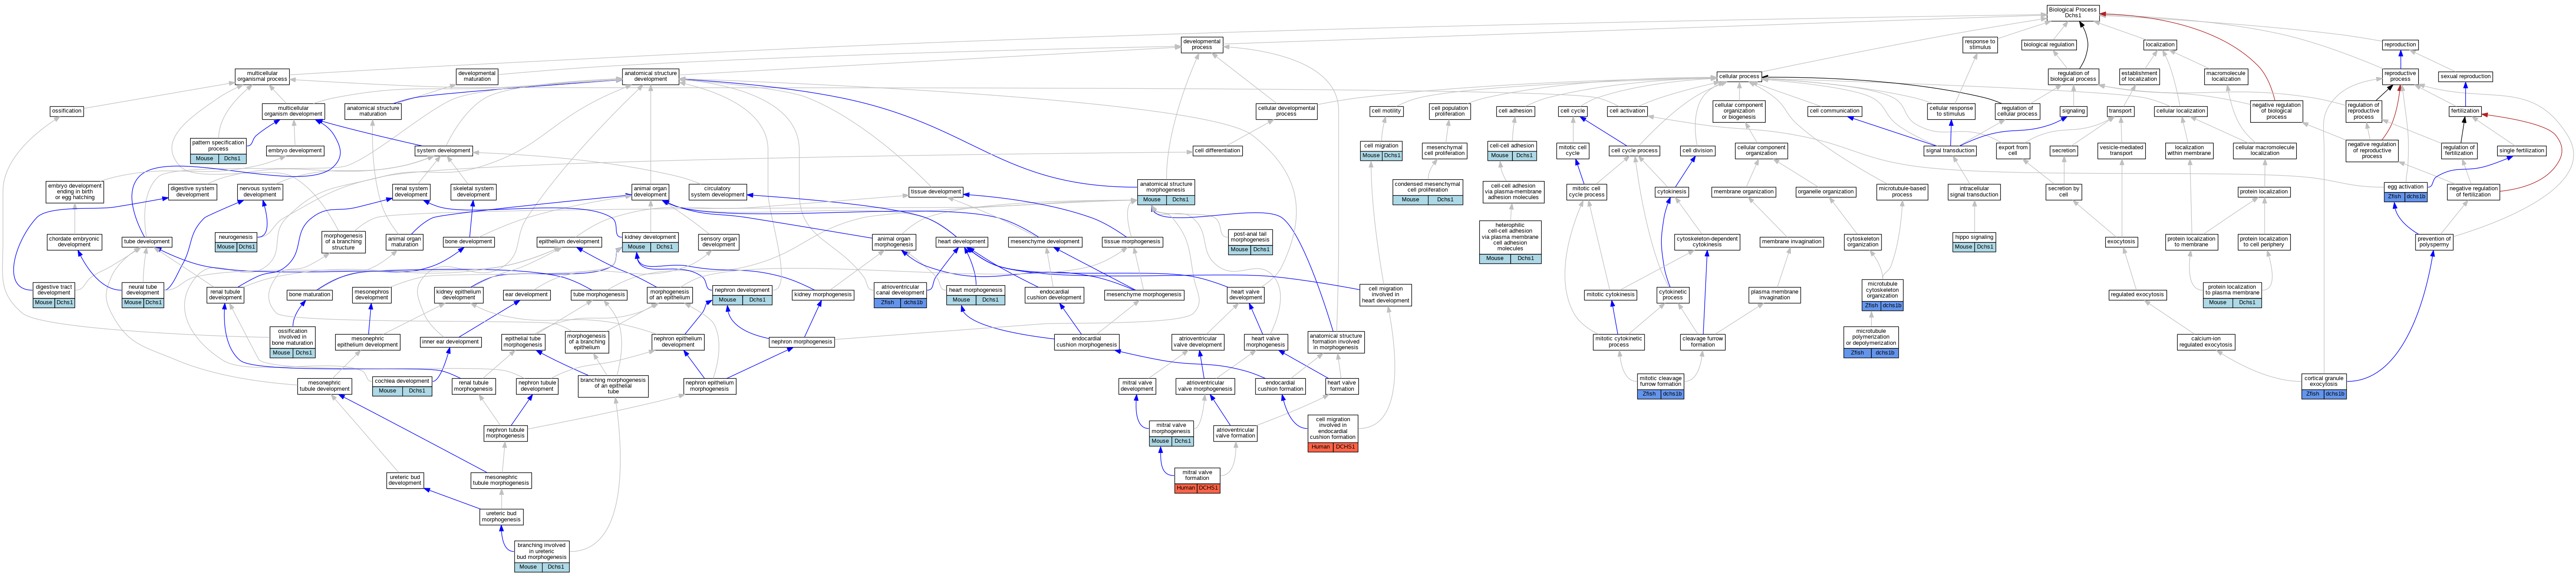Click the 'mesonephros development' node
This screenshot has height=577, width=2576.
pyautogui.click(x=372, y=294)
